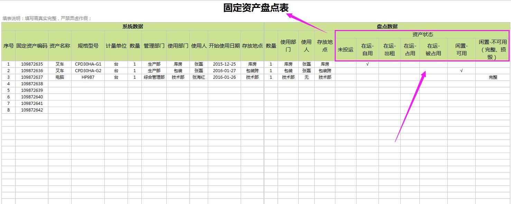Screen dimensions: 511x204
Task: Select the 盘点数据 merged header cell
Action: pyautogui.click(x=388, y=26)
